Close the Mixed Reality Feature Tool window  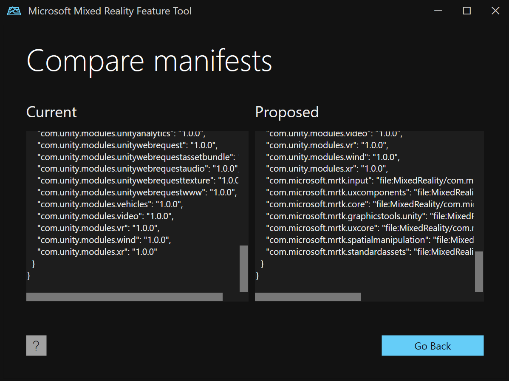pos(495,11)
